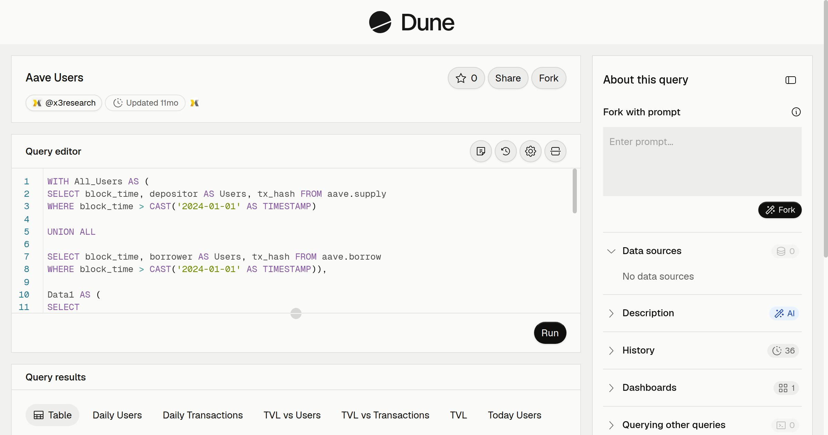Open the Today Users tab
The image size is (828, 435).
514,415
